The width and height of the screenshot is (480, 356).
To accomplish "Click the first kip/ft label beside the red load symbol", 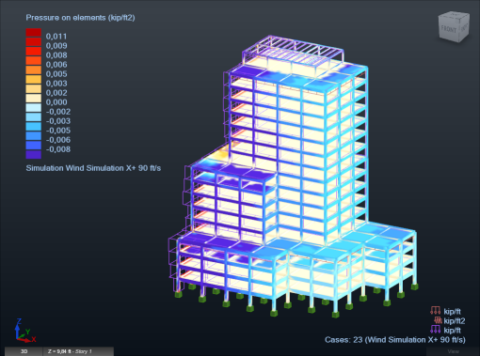I will point(452,312).
